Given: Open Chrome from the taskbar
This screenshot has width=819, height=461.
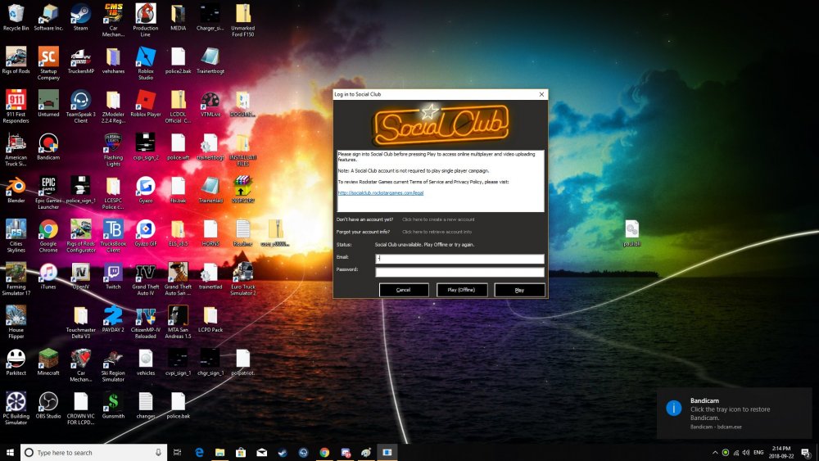Looking at the screenshot, I should 324,452.
